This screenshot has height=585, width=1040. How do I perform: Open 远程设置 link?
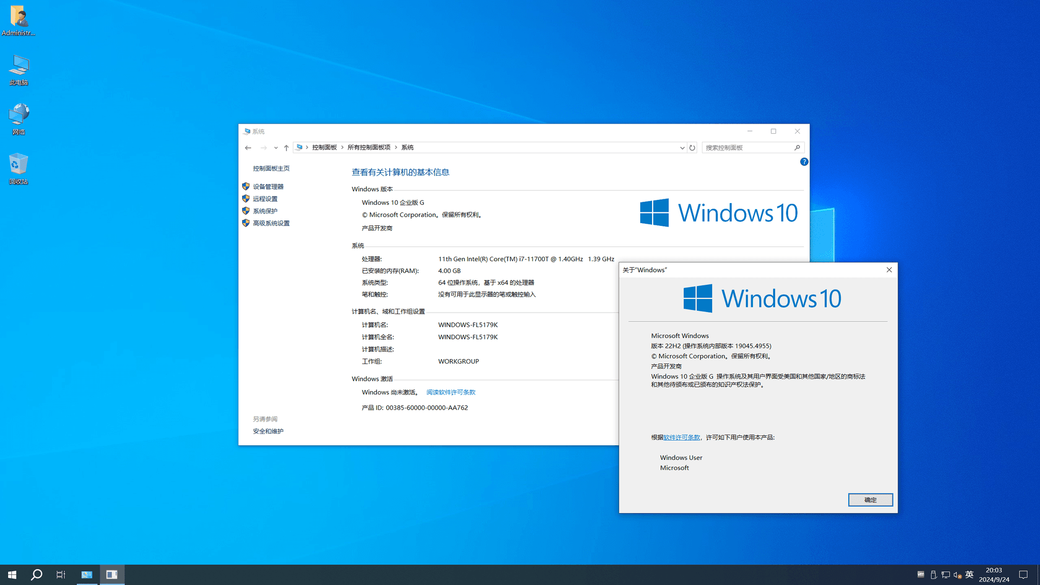(x=265, y=199)
